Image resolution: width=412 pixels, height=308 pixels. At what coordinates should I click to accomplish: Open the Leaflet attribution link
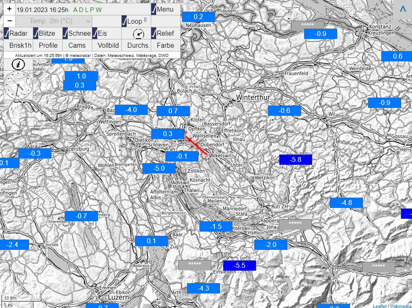tap(380, 306)
